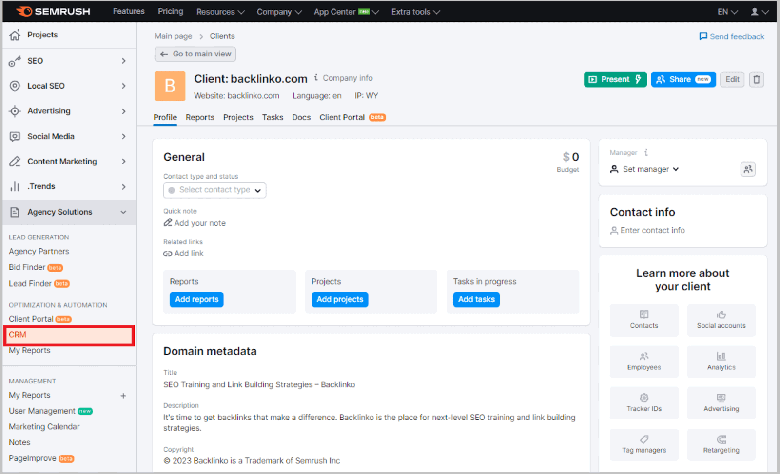The width and height of the screenshot is (780, 474).
Task: Expand the Content Marketing chevron
Action: pos(124,162)
